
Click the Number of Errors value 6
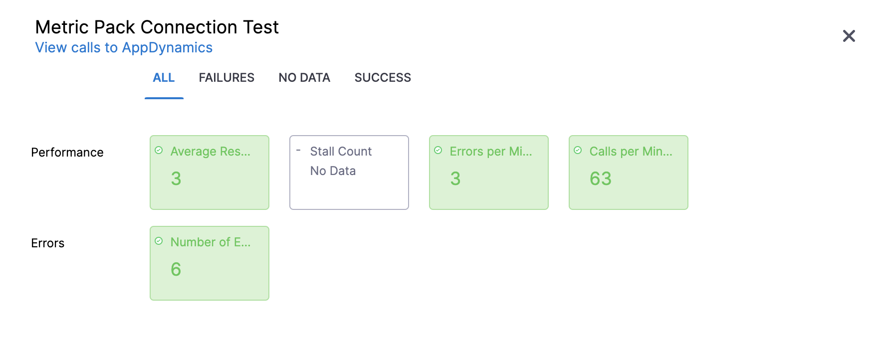point(176,269)
